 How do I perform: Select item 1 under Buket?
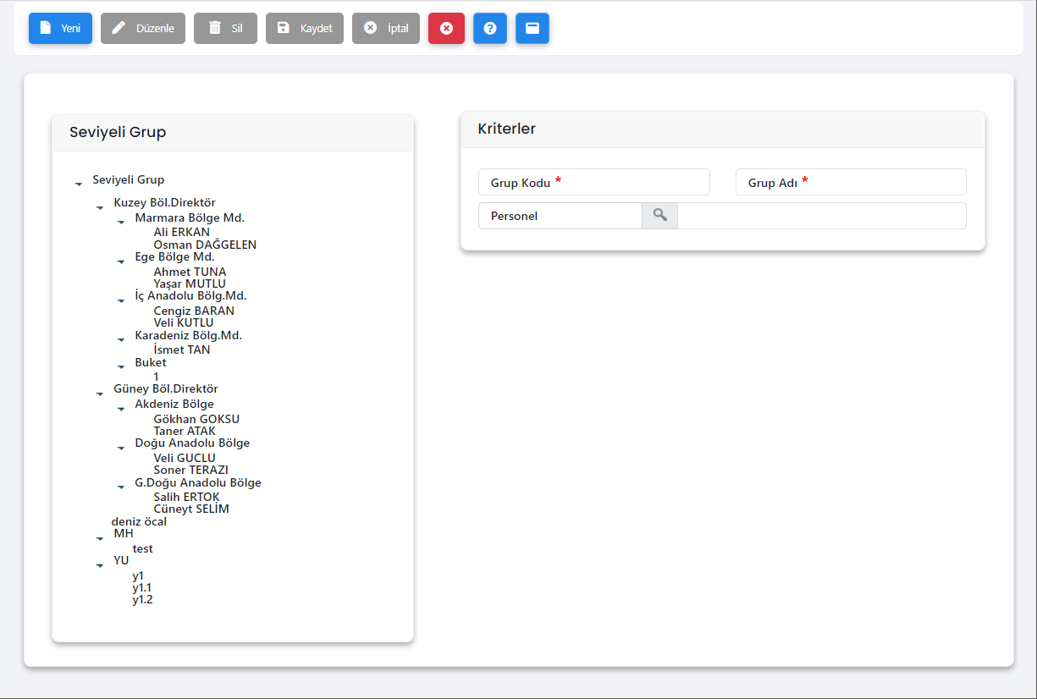click(x=156, y=377)
